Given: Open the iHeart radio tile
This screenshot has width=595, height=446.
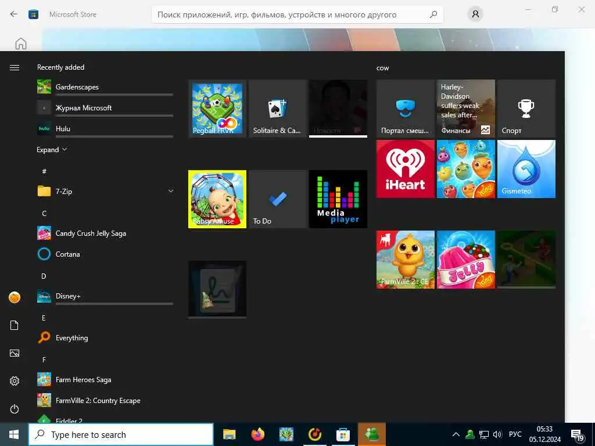Looking at the screenshot, I should click(x=405, y=169).
